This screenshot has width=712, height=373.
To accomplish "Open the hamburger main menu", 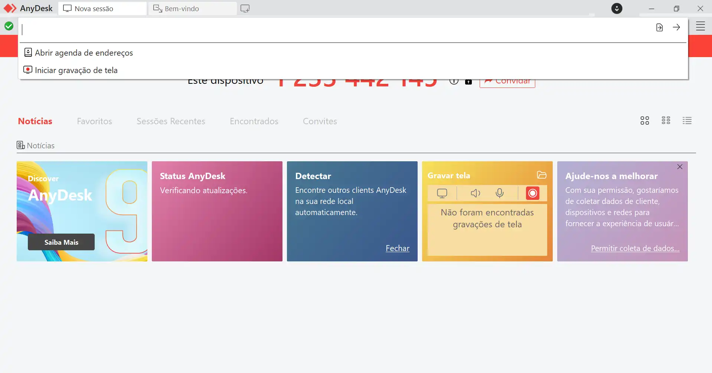I will 700,26.
